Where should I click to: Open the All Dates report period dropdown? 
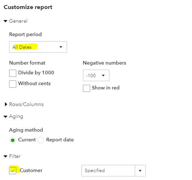coord(38,47)
